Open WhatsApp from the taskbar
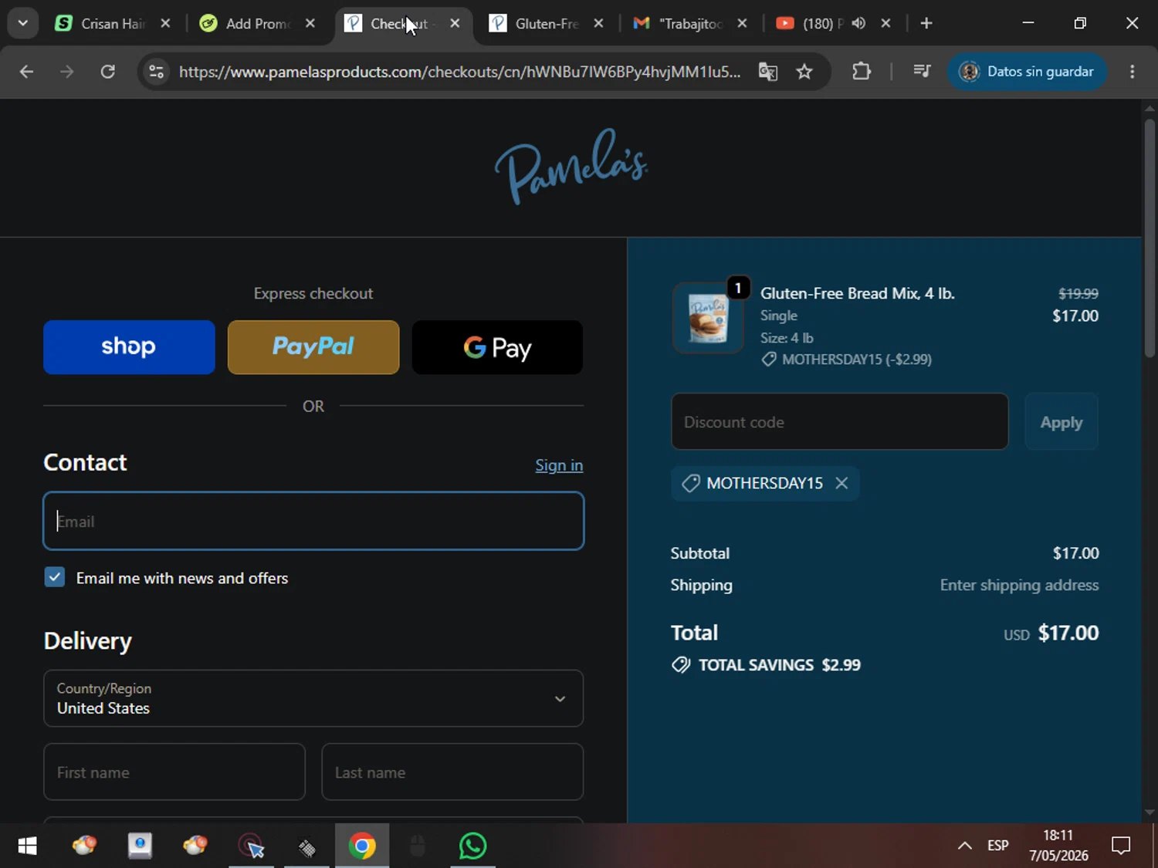The image size is (1158, 868). coord(472,846)
